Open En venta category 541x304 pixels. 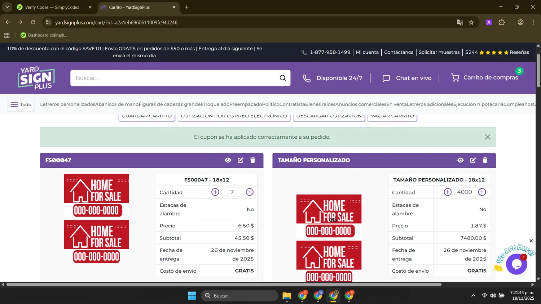pos(397,104)
